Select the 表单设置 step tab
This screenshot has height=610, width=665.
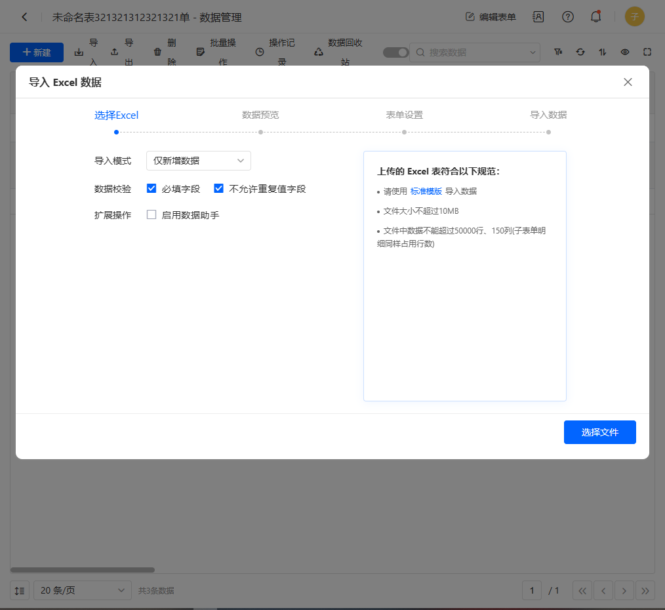404,115
